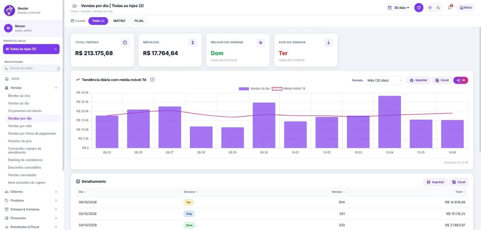
Task: Sort the table by the Semana column
Action: (x=191, y=192)
